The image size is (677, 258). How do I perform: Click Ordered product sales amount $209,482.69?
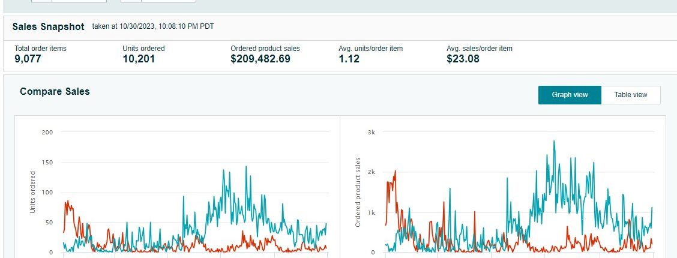(x=269, y=59)
